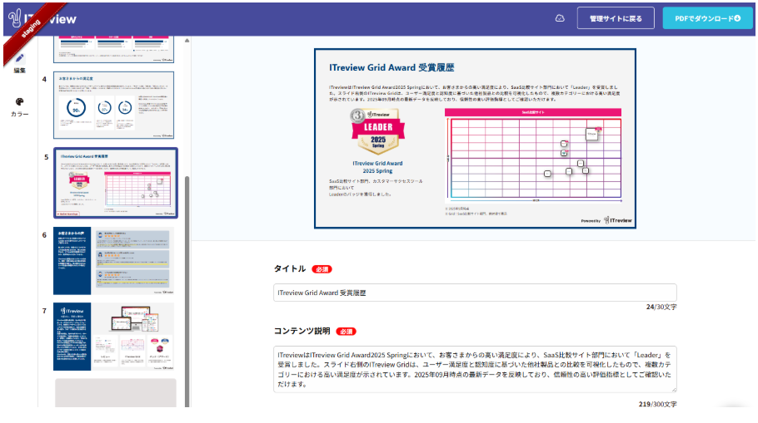
Task: Select slide 4 customer satisfaction thumbnail
Action: (x=114, y=105)
